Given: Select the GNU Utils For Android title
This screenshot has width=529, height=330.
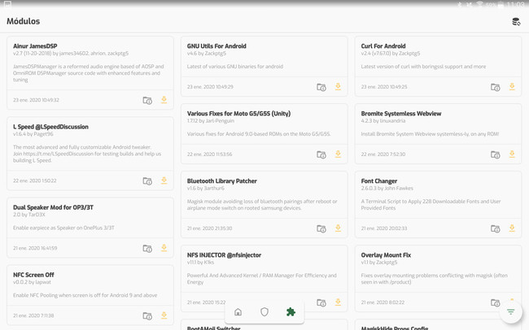Looking at the screenshot, I should click(x=216, y=46).
